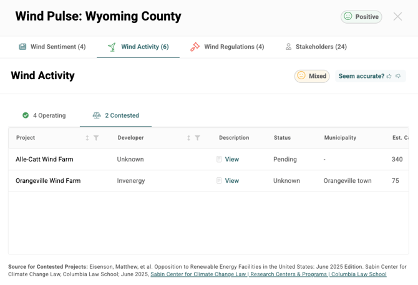The image size is (418, 285).
Task: Filter the Developer column
Action: [197, 138]
